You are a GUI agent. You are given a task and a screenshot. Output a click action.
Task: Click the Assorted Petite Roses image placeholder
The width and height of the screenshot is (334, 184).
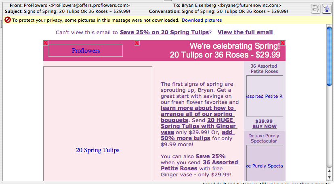(x=265, y=96)
